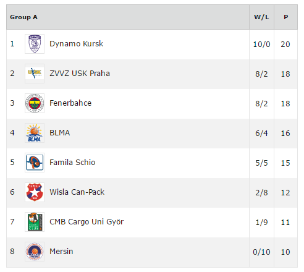Screen dimensions: 304x272
Task: Open the Wisla Can-Pack star crest
Action: (35, 192)
